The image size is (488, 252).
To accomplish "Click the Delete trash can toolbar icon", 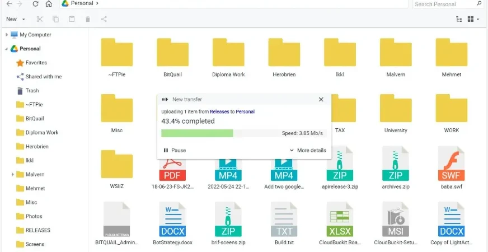I will click(88, 19).
